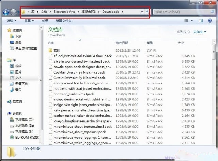Viewport: 218px width, 161px height.
Task: Open the 家具 folder icon
Action: [50, 50]
